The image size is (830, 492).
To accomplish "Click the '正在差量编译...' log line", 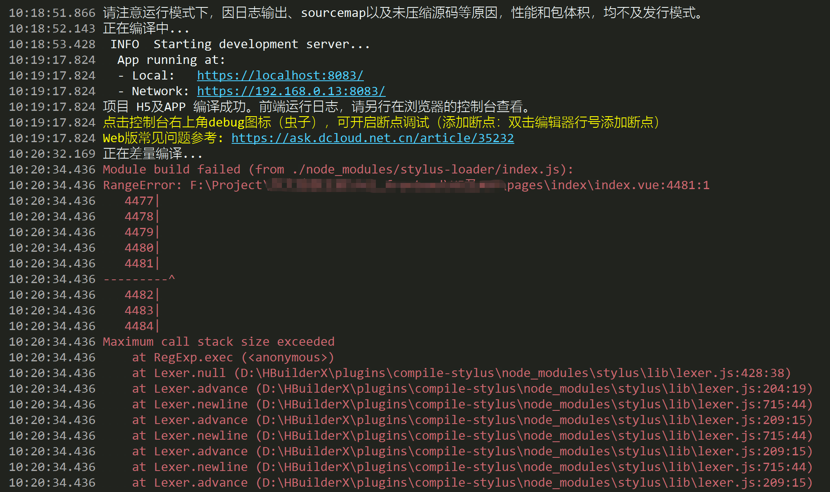I will pyautogui.click(x=152, y=154).
